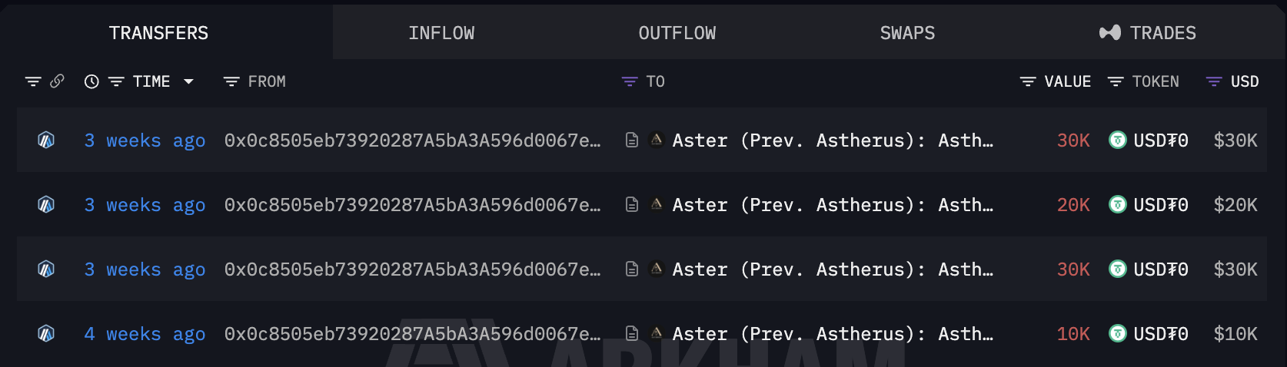Click the Aster logo icon in third row

tap(657, 269)
